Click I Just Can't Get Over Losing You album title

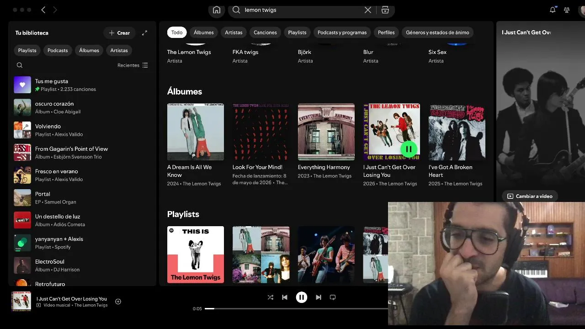click(x=389, y=171)
